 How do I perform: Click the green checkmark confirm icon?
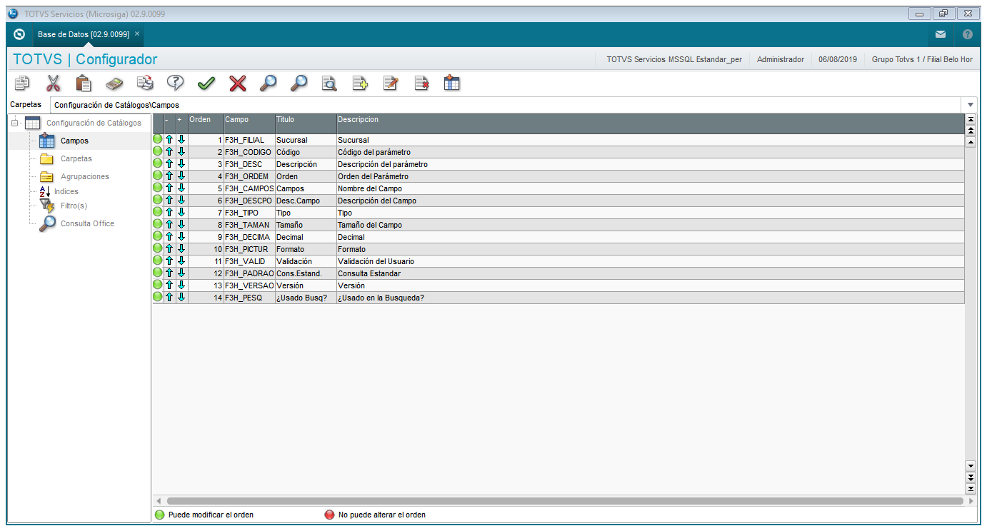pyautogui.click(x=206, y=84)
